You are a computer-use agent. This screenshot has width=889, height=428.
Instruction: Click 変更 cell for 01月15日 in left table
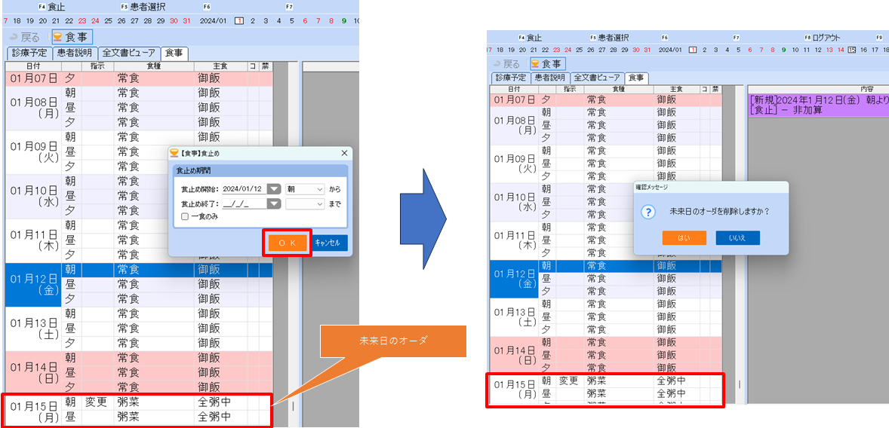pyautogui.click(x=97, y=402)
